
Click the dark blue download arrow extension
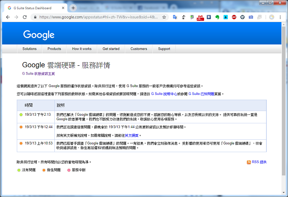tap(209, 17)
